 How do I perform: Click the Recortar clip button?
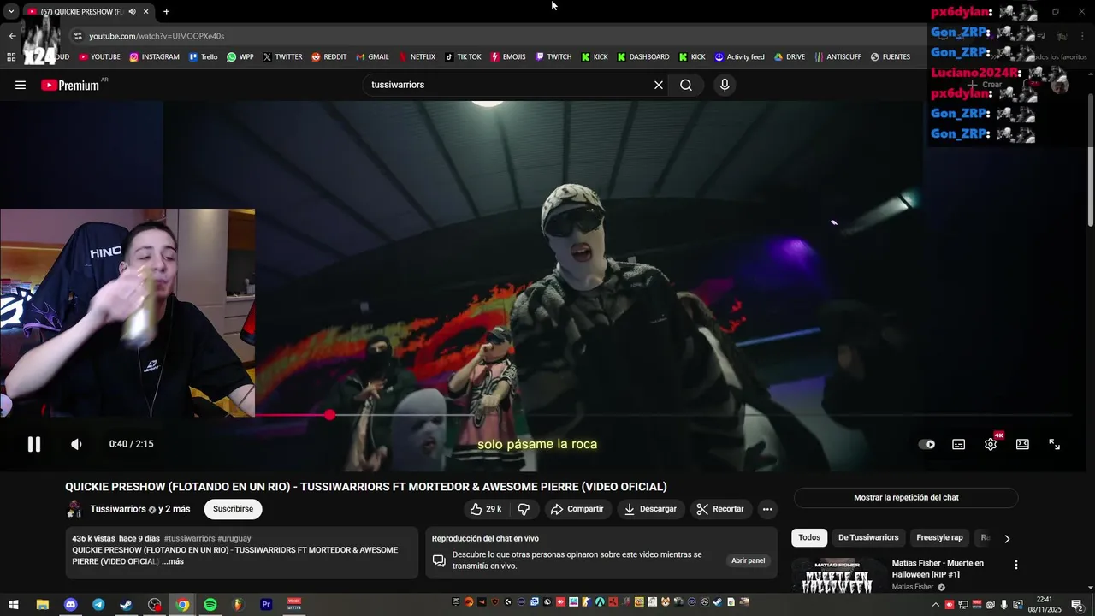(721, 509)
